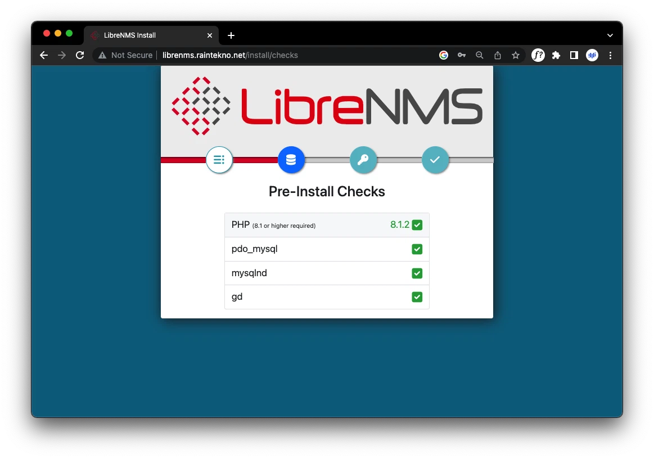Select the key icon for user creation
Screen dimensions: 654x459
(x=363, y=160)
